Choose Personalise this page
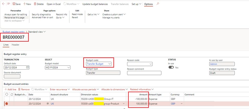This screenshot has height=109, width=249. [x=15, y=18]
